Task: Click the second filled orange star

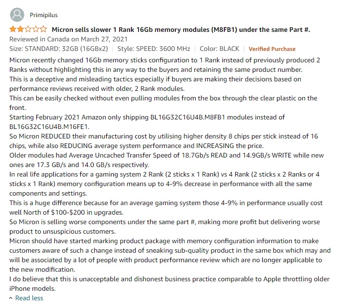Action: [20, 30]
